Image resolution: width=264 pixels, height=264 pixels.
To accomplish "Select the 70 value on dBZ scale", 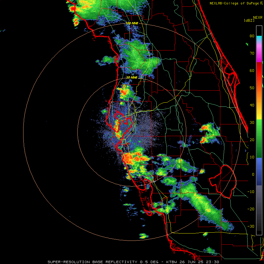I will [x=252, y=53].
